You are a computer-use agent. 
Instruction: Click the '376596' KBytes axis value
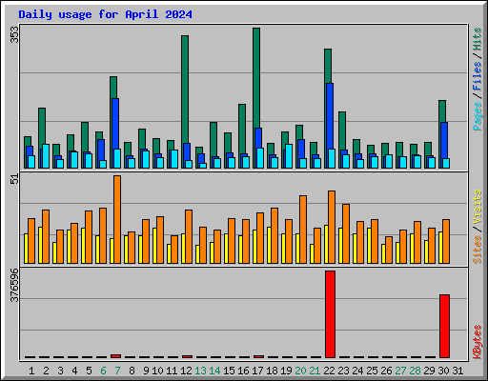point(14,286)
